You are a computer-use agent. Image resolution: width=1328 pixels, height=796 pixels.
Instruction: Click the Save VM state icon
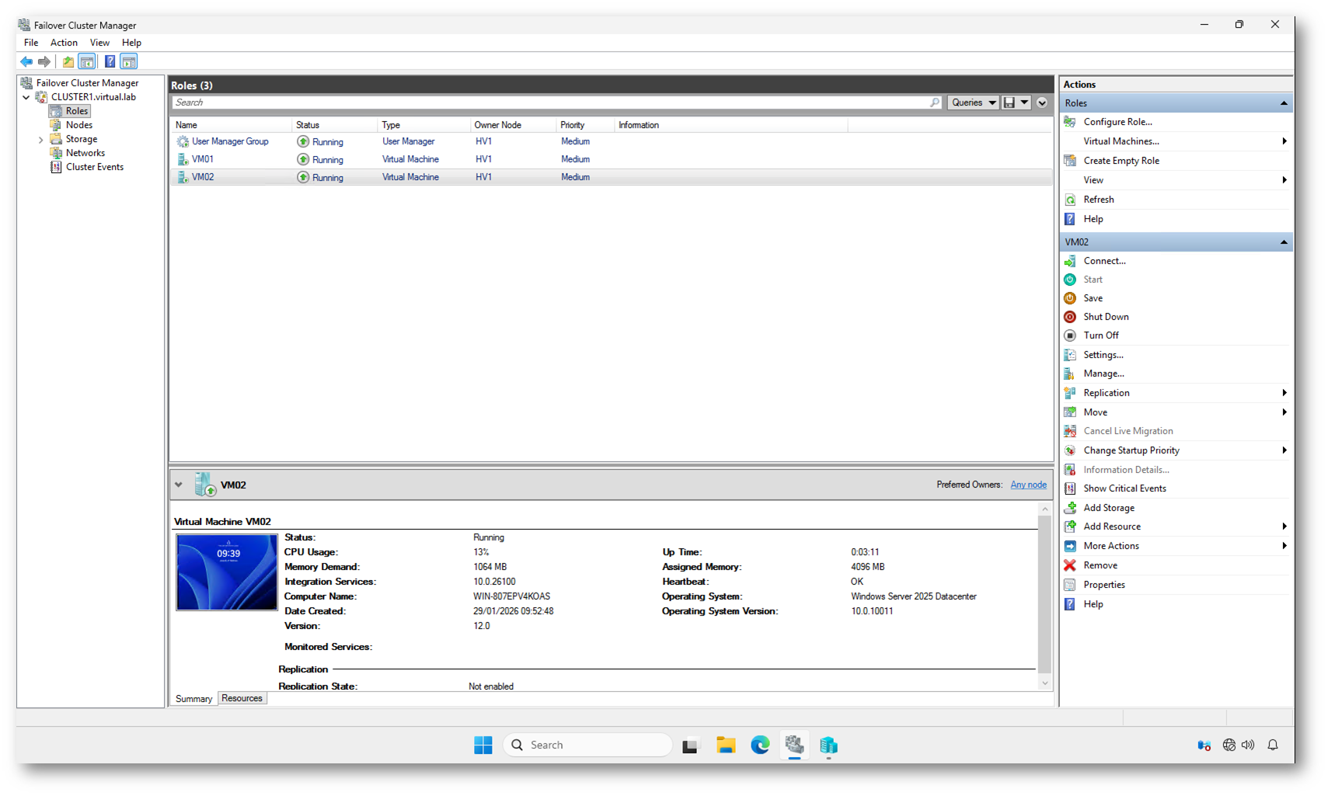[1070, 298]
